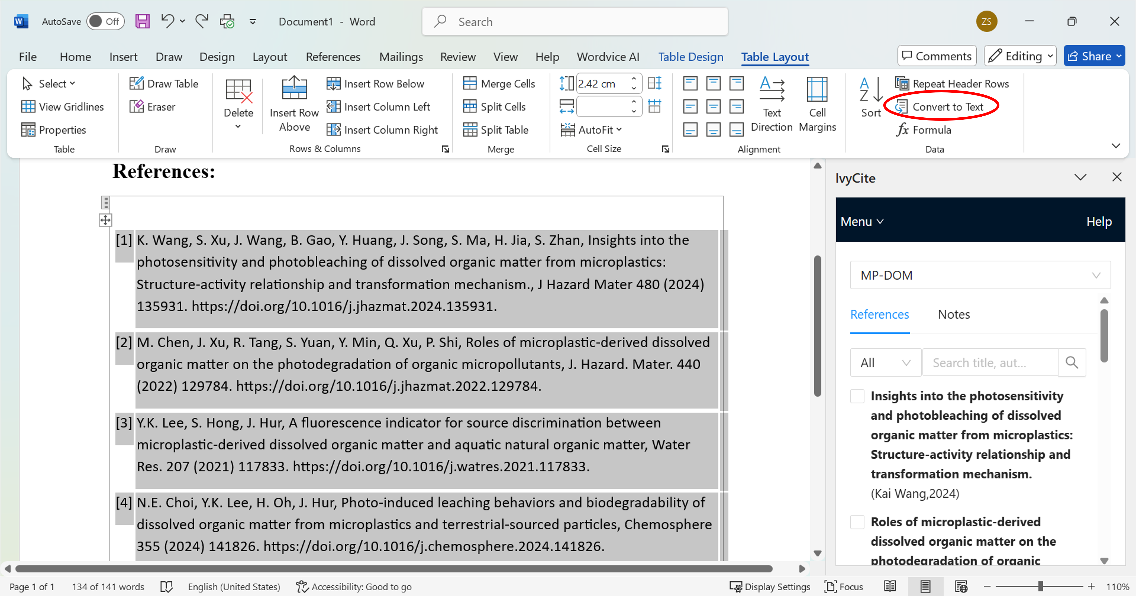The height and width of the screenshot is (596, 1136).
Task: Click the Focus mode button
Action: click(844, 586)
